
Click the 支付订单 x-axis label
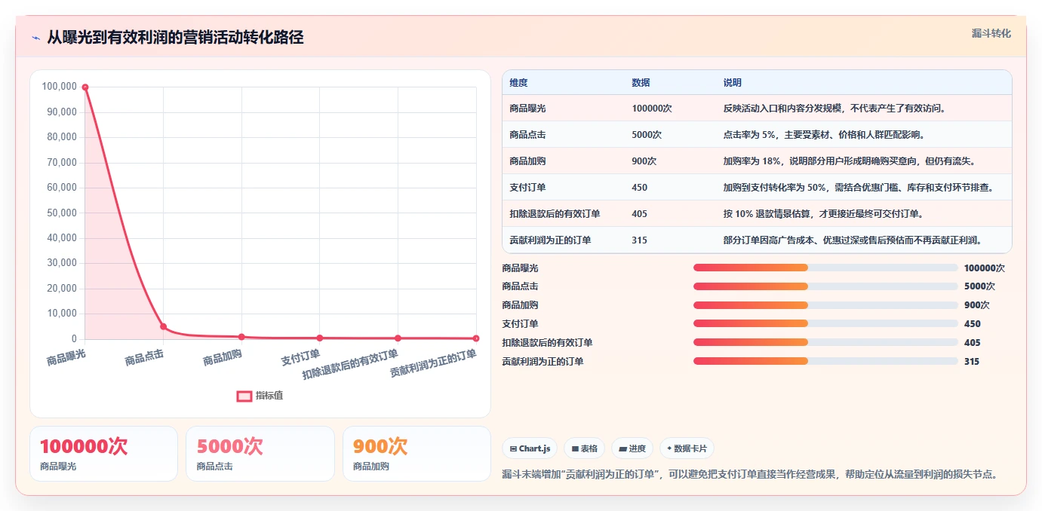(x=301, y=357)
